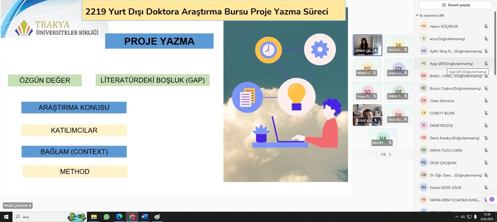Toggle the system tray microphone indicator
Viewport: 497px width, 222px height.
pos(475,217)
